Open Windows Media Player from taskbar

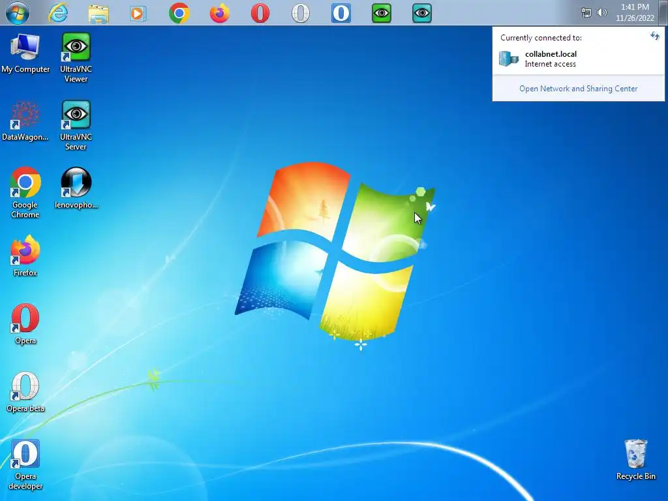point(138,14)
